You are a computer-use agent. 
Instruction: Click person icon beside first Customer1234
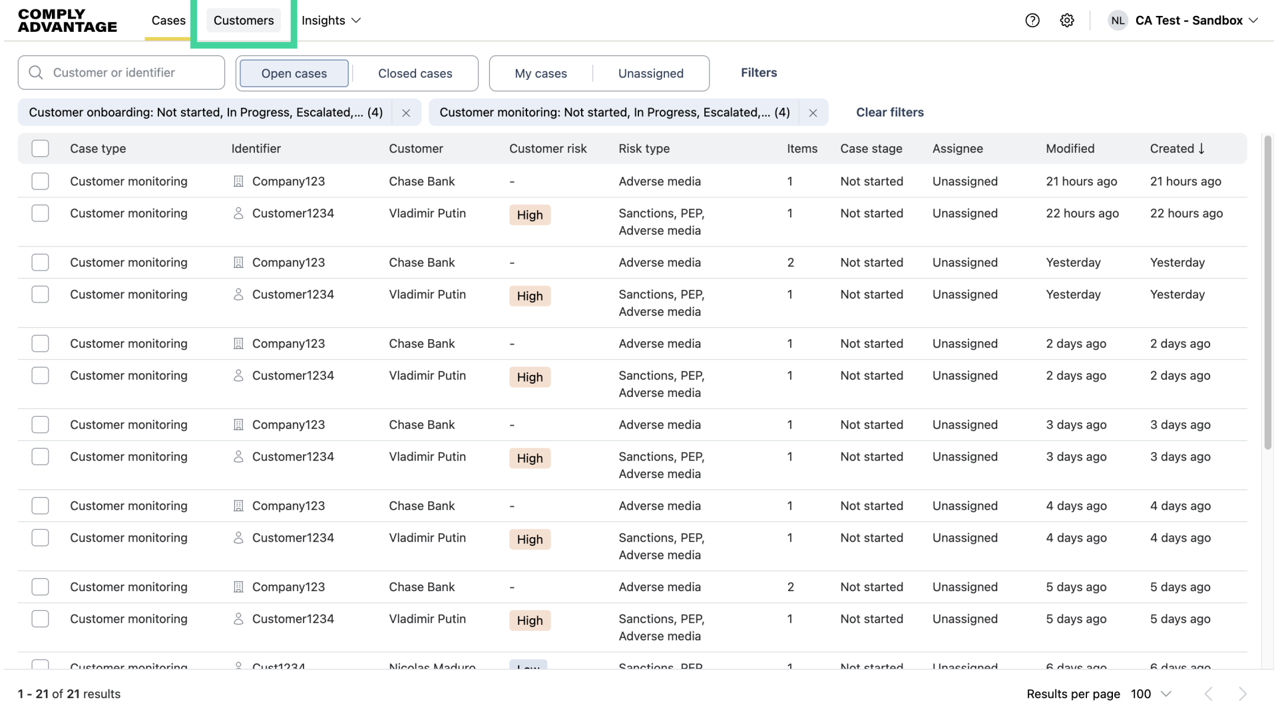click(x=238, y=213)
